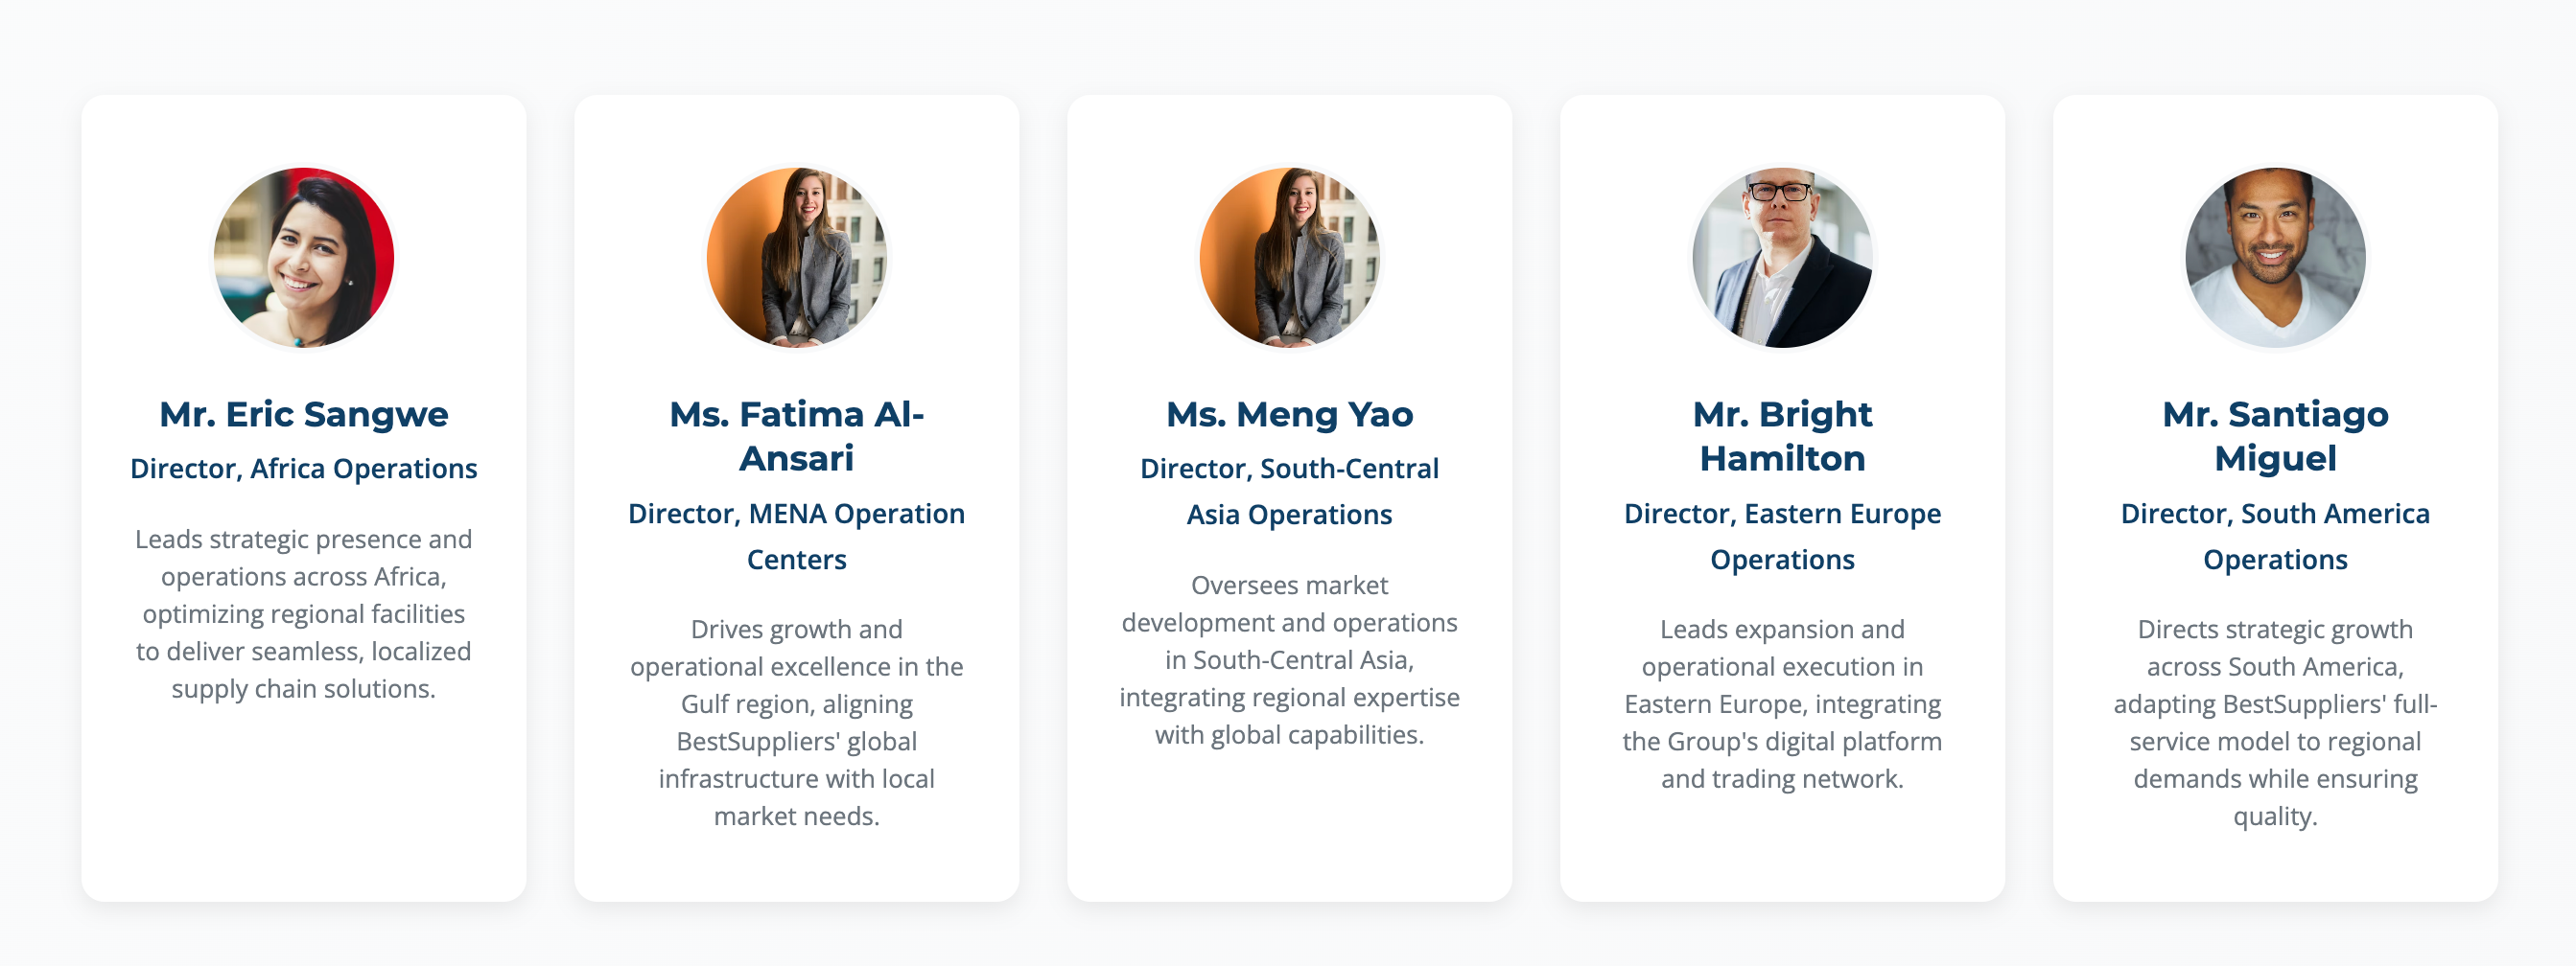
Task: Click the Ms. Meng Yao name heading
Action: tap(1289, 414)
